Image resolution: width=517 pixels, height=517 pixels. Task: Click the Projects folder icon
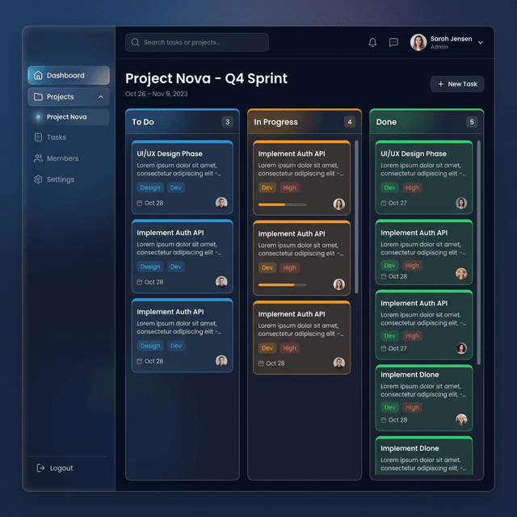pos(38,97)
